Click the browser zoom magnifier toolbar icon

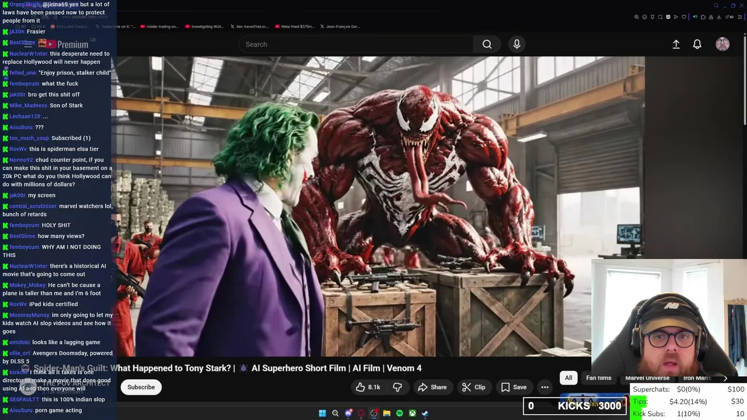coord(637,17)
